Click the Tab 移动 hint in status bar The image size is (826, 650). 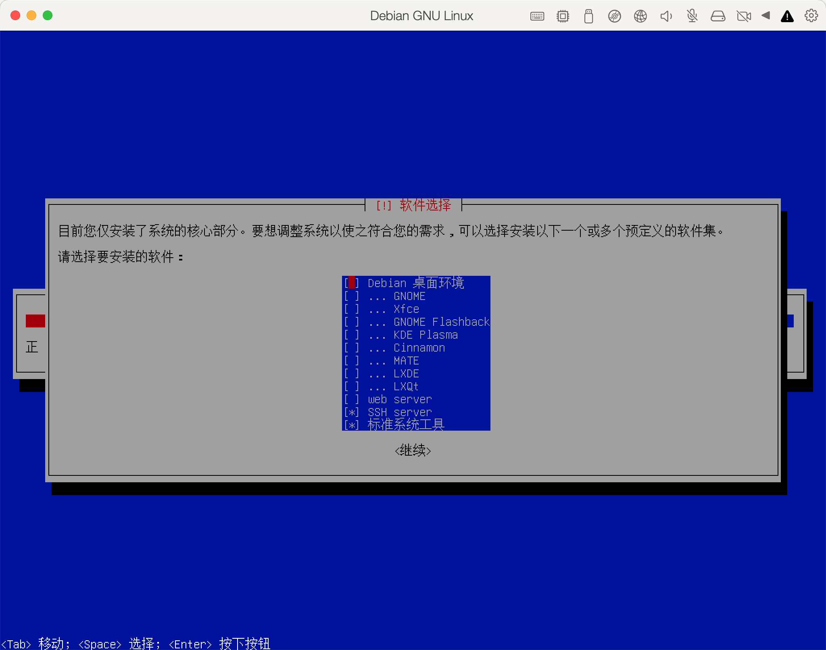point(35,644)
